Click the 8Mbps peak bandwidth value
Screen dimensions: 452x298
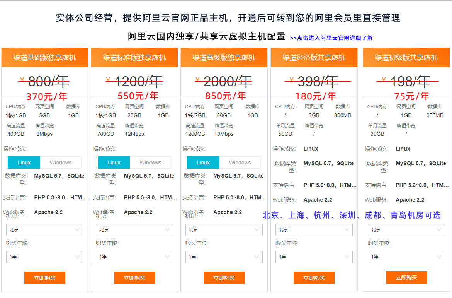point(44,134)
